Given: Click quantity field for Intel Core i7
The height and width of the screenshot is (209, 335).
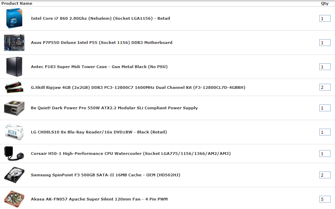Looking at the screenshot, I should coord(325,18).
